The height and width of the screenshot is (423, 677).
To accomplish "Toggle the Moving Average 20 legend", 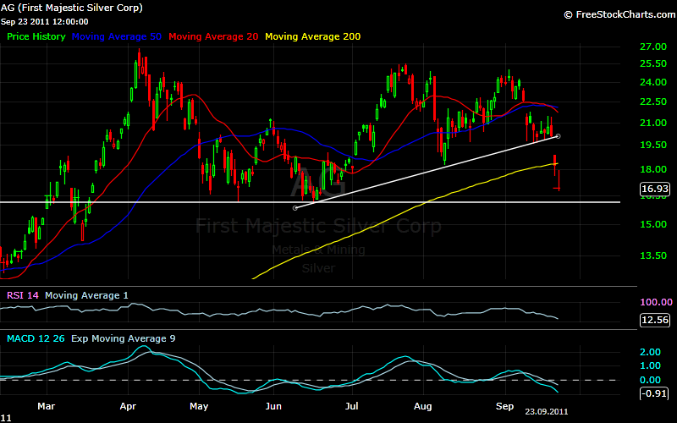I will [215, 36].
